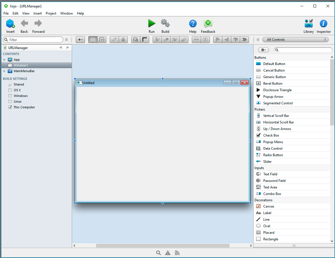Open the View menu
This screenshot has height=258, width=335.
point(26,13)
